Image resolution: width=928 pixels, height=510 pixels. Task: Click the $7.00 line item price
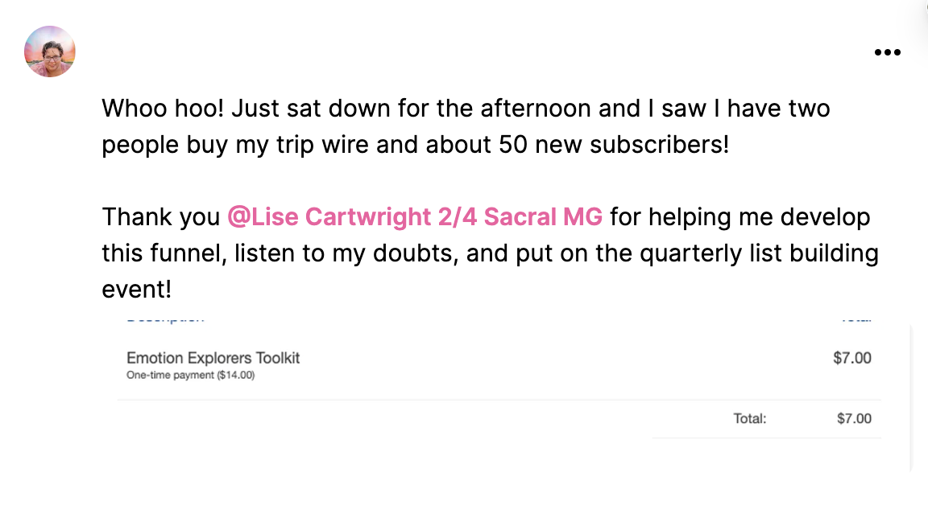pyautogui.click(x=852, y=358)
